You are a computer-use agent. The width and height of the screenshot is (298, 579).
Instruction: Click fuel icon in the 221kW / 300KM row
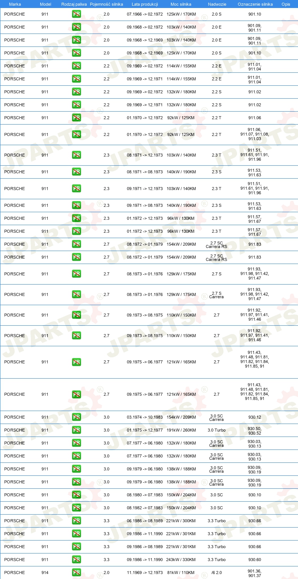pos(76,521)
